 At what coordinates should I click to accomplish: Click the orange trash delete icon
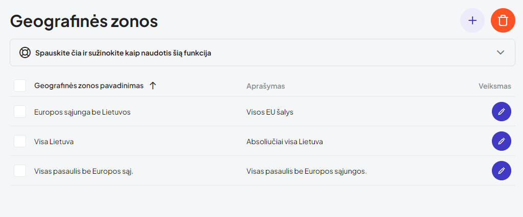(503, 21)
